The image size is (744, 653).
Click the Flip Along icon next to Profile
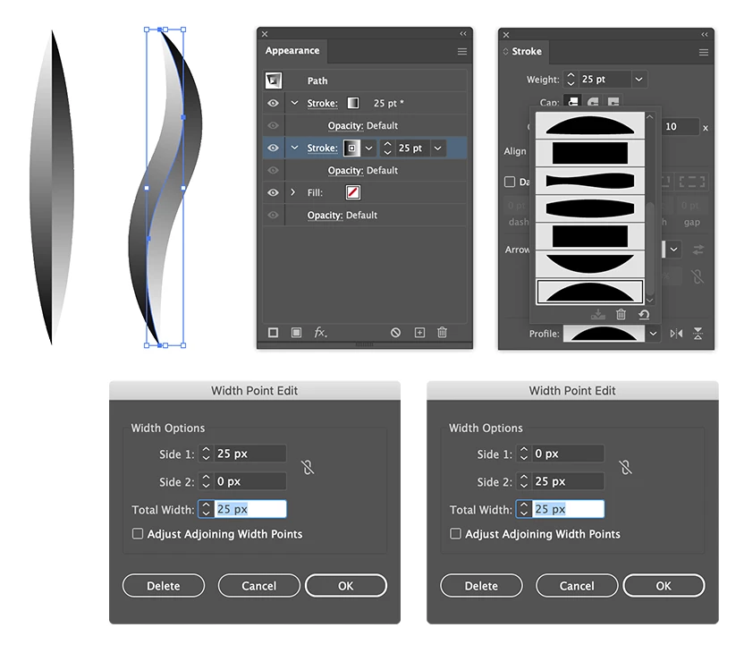[x=677, y=334]
